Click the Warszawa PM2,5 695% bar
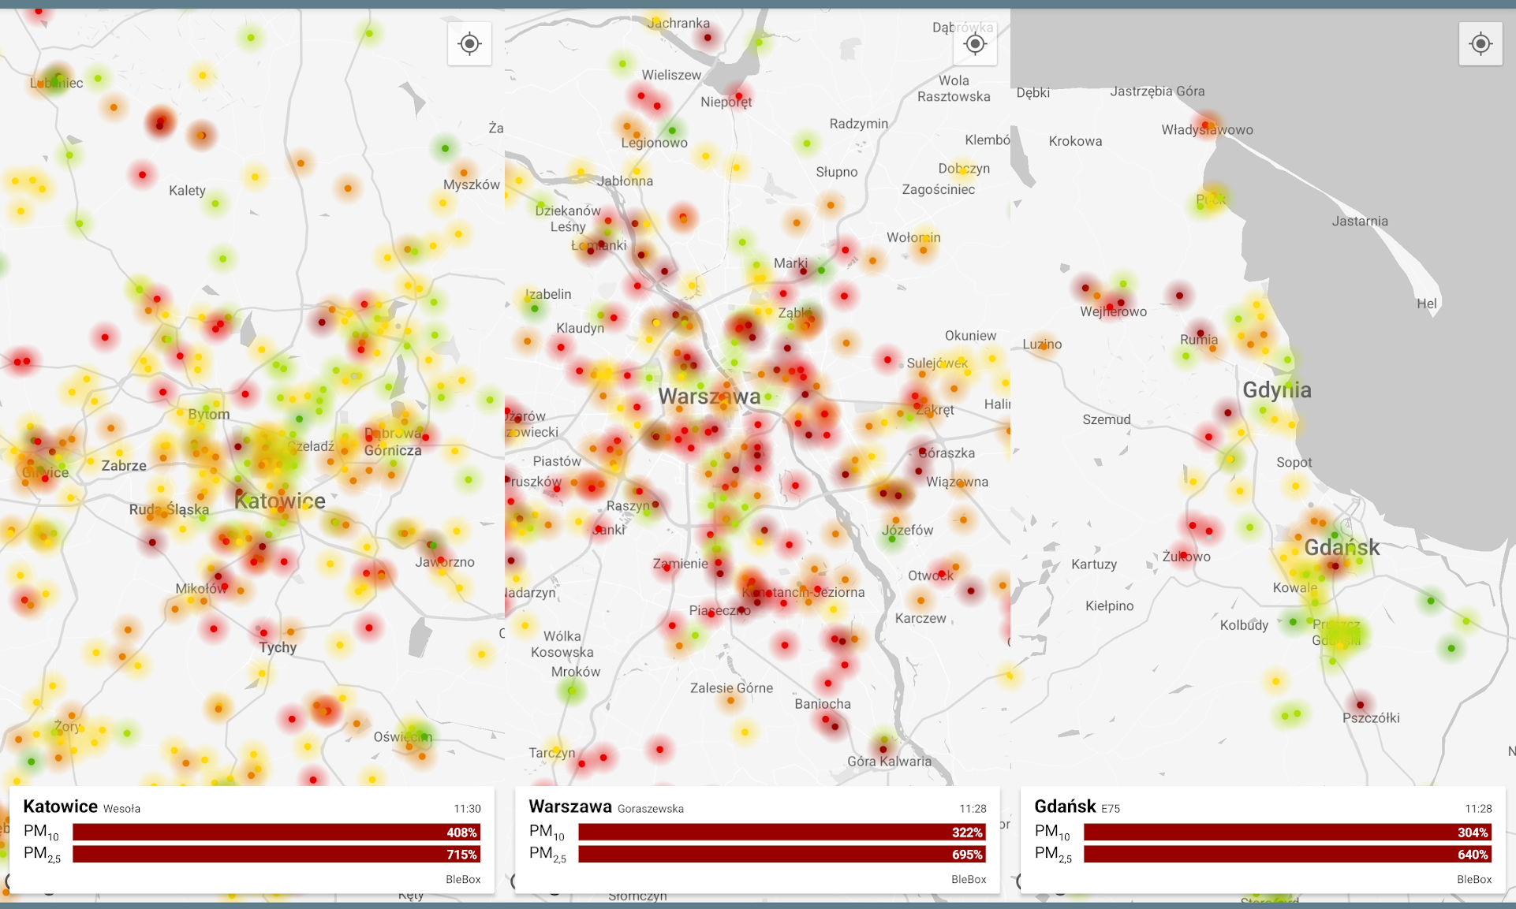The height and width of the screenshot is (909, 1516). pyautogui.click(x=781, y=855)
